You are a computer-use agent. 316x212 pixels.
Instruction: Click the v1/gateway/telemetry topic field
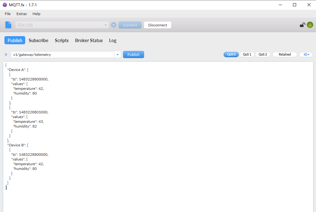(x=63, y=55)
